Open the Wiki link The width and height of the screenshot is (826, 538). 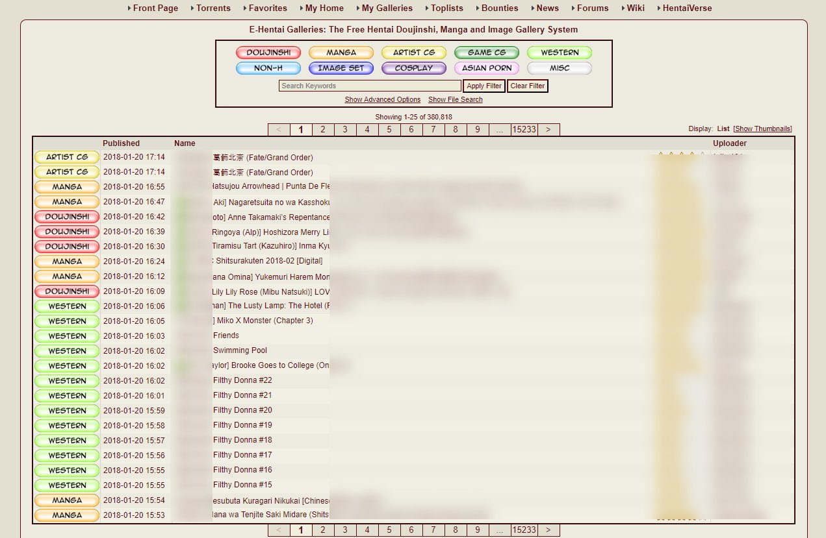point(636,8)
